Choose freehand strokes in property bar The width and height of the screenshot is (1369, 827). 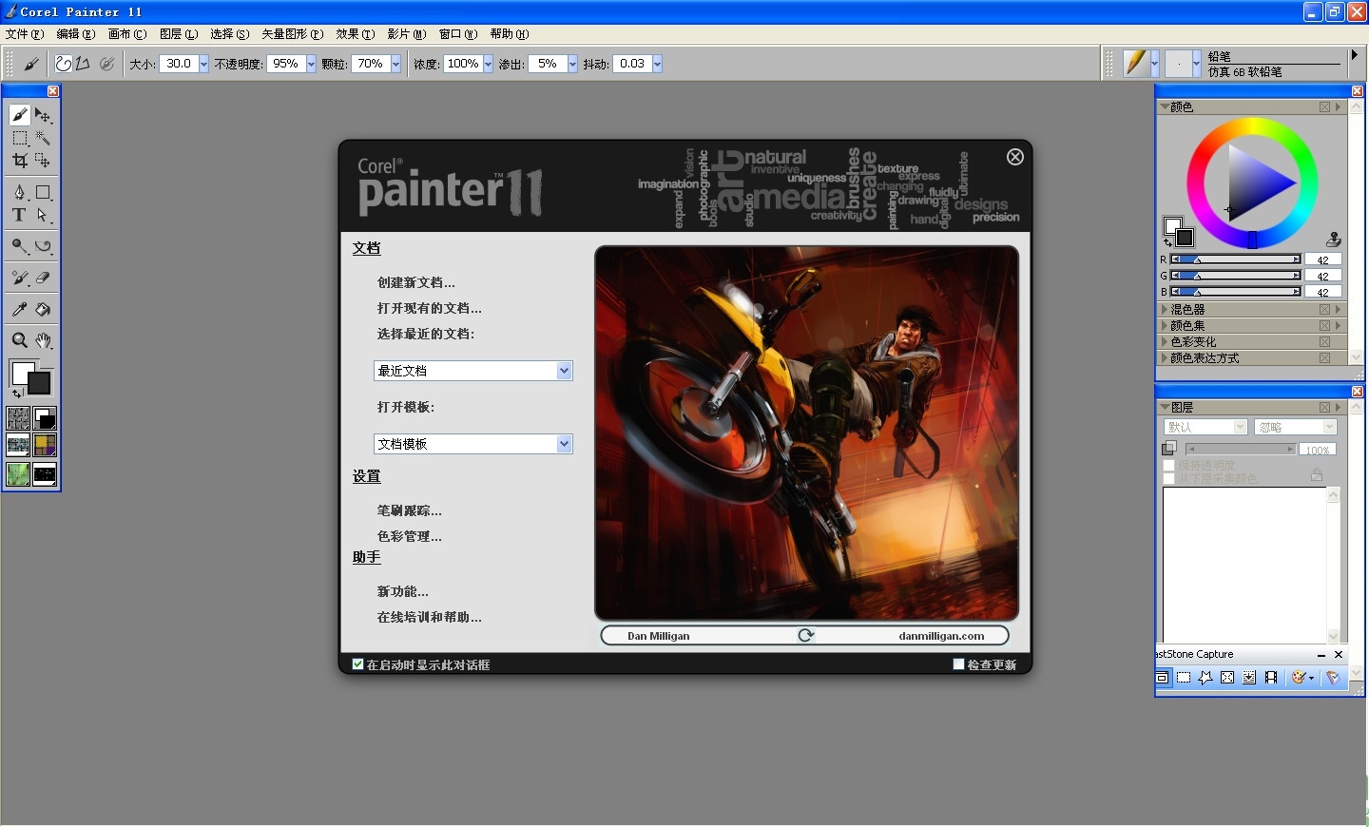pos(63,64)
